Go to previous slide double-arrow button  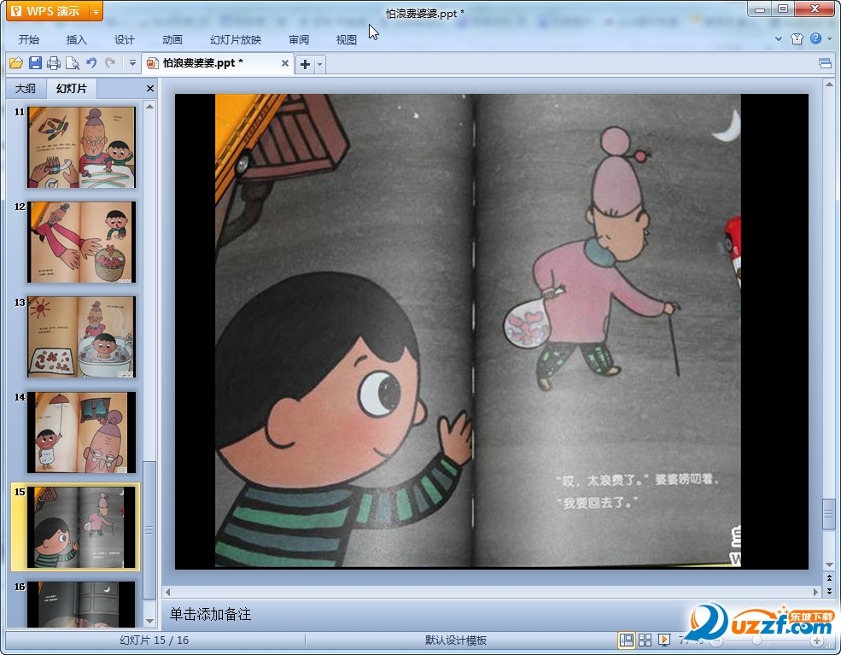tap(829, 578)
